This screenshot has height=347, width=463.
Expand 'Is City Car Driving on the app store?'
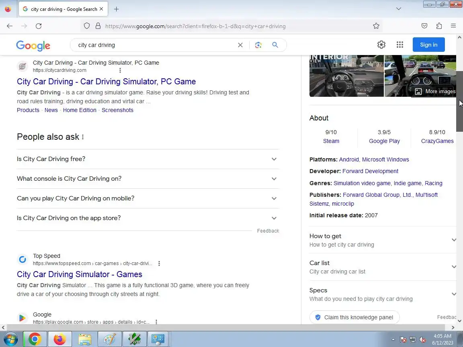[148, 218]
